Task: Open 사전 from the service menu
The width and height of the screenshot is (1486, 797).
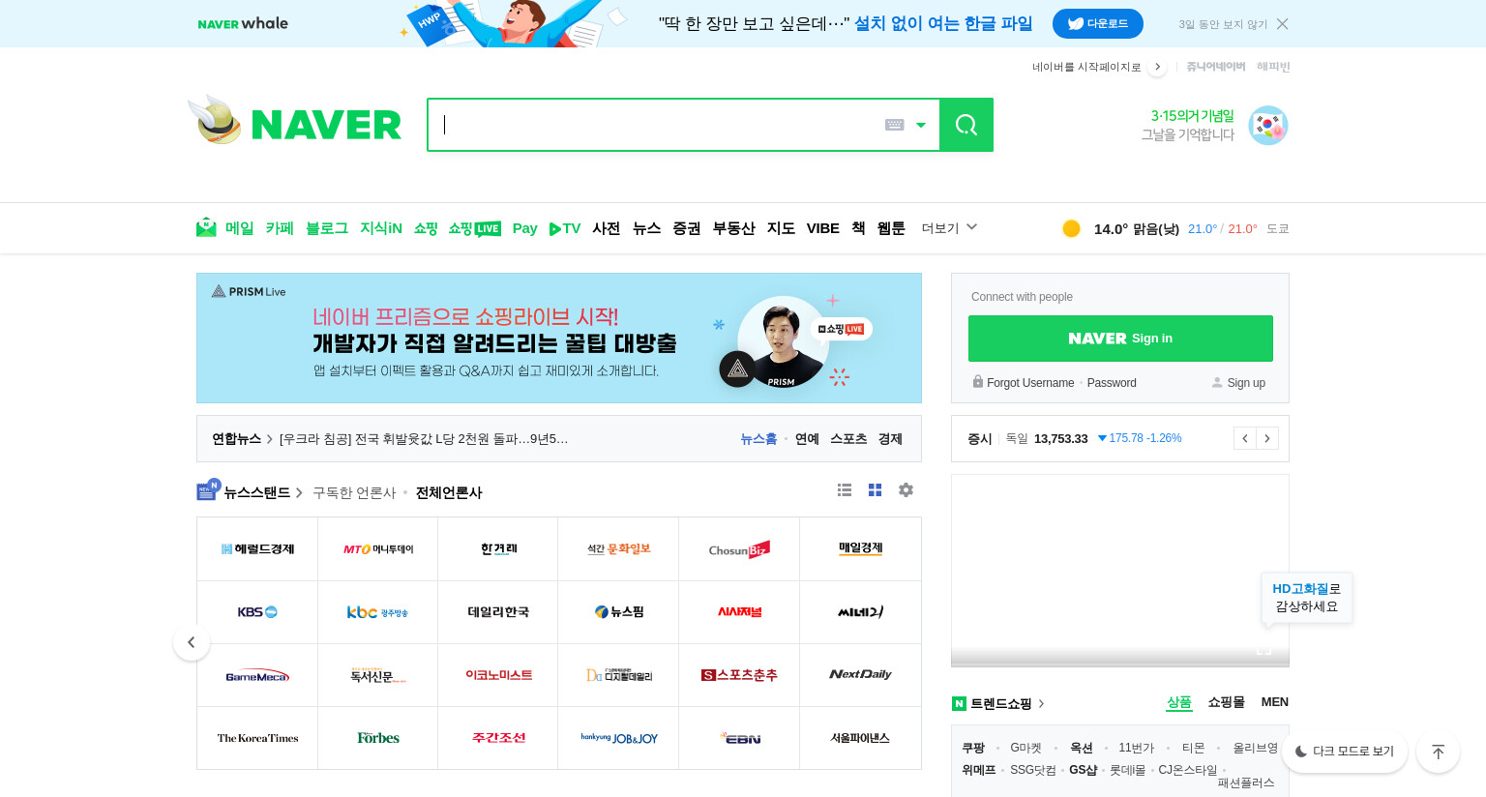Action: [x=607, y=228]
